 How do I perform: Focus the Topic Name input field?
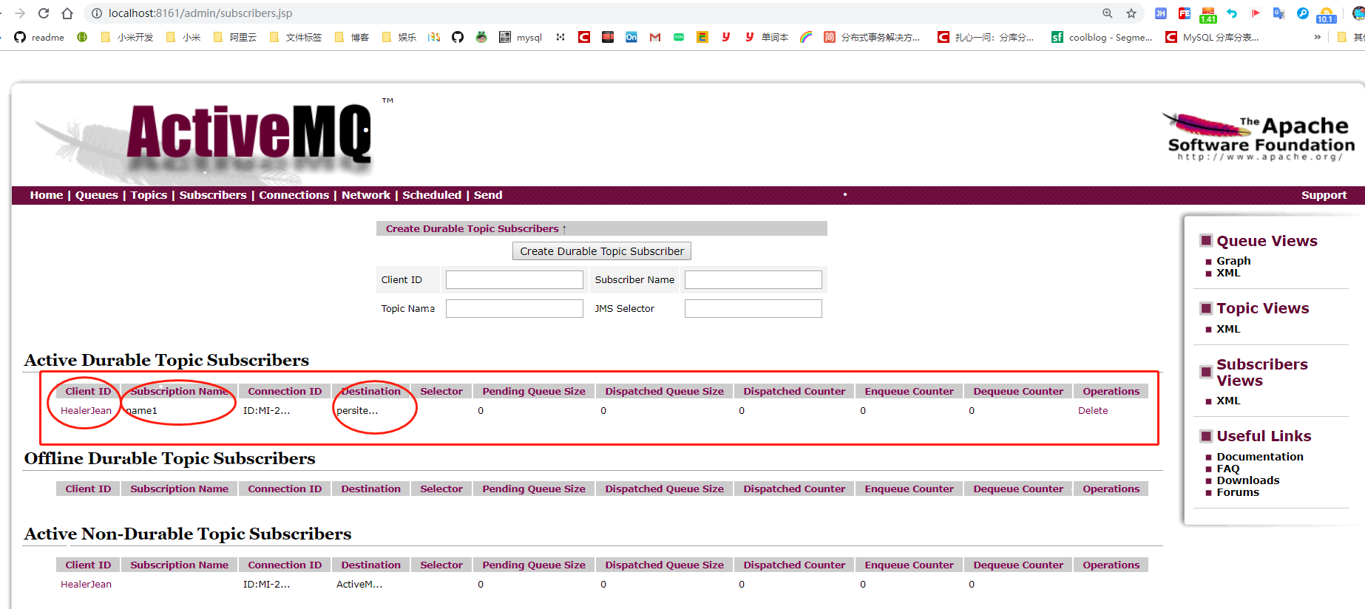(515, 308)
